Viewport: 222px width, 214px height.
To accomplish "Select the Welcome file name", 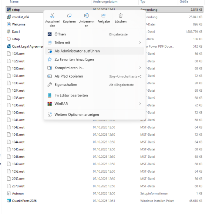I will (x=18, y=24).
